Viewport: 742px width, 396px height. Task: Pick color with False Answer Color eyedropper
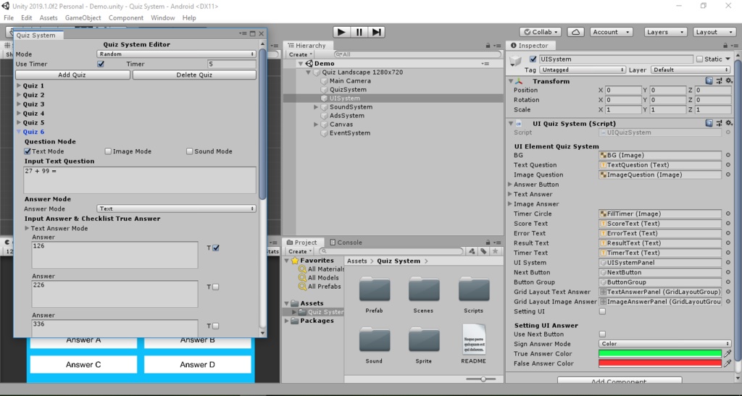click(728, 363)
